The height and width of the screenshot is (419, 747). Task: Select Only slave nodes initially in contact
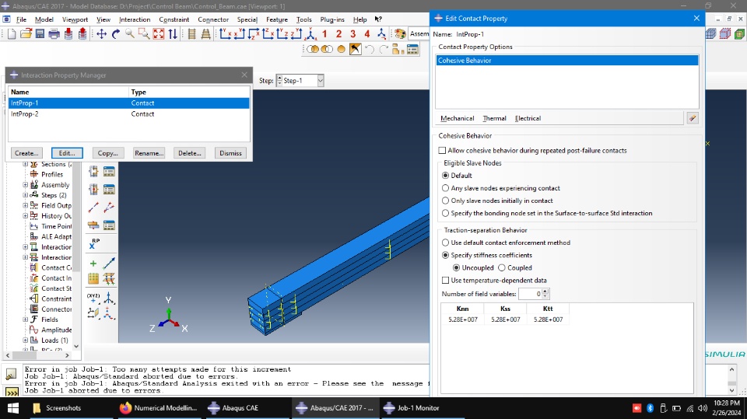pos(445,201)
